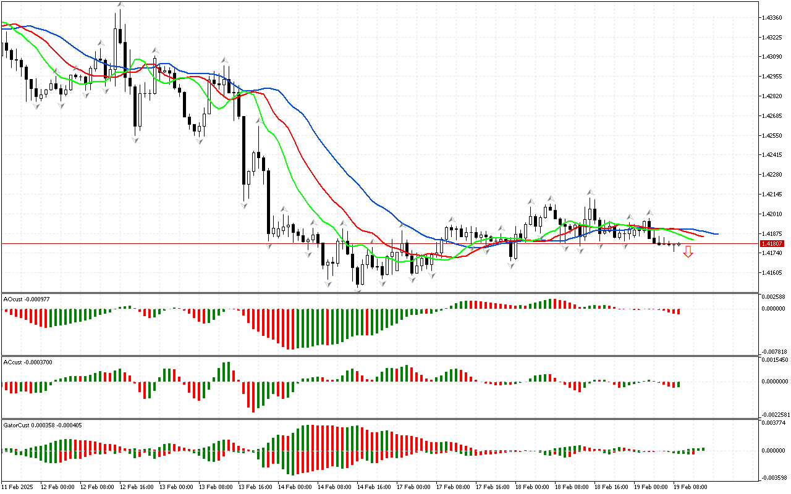The width and height of the screenshot is (791, 494).
Task: Pick the 1.41740 price scale value
Action: (x=773, y=253)
